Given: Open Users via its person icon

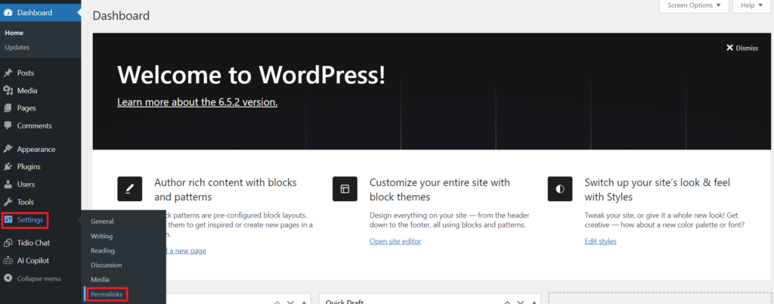Looking at the screenshot, I should [8, 184].
